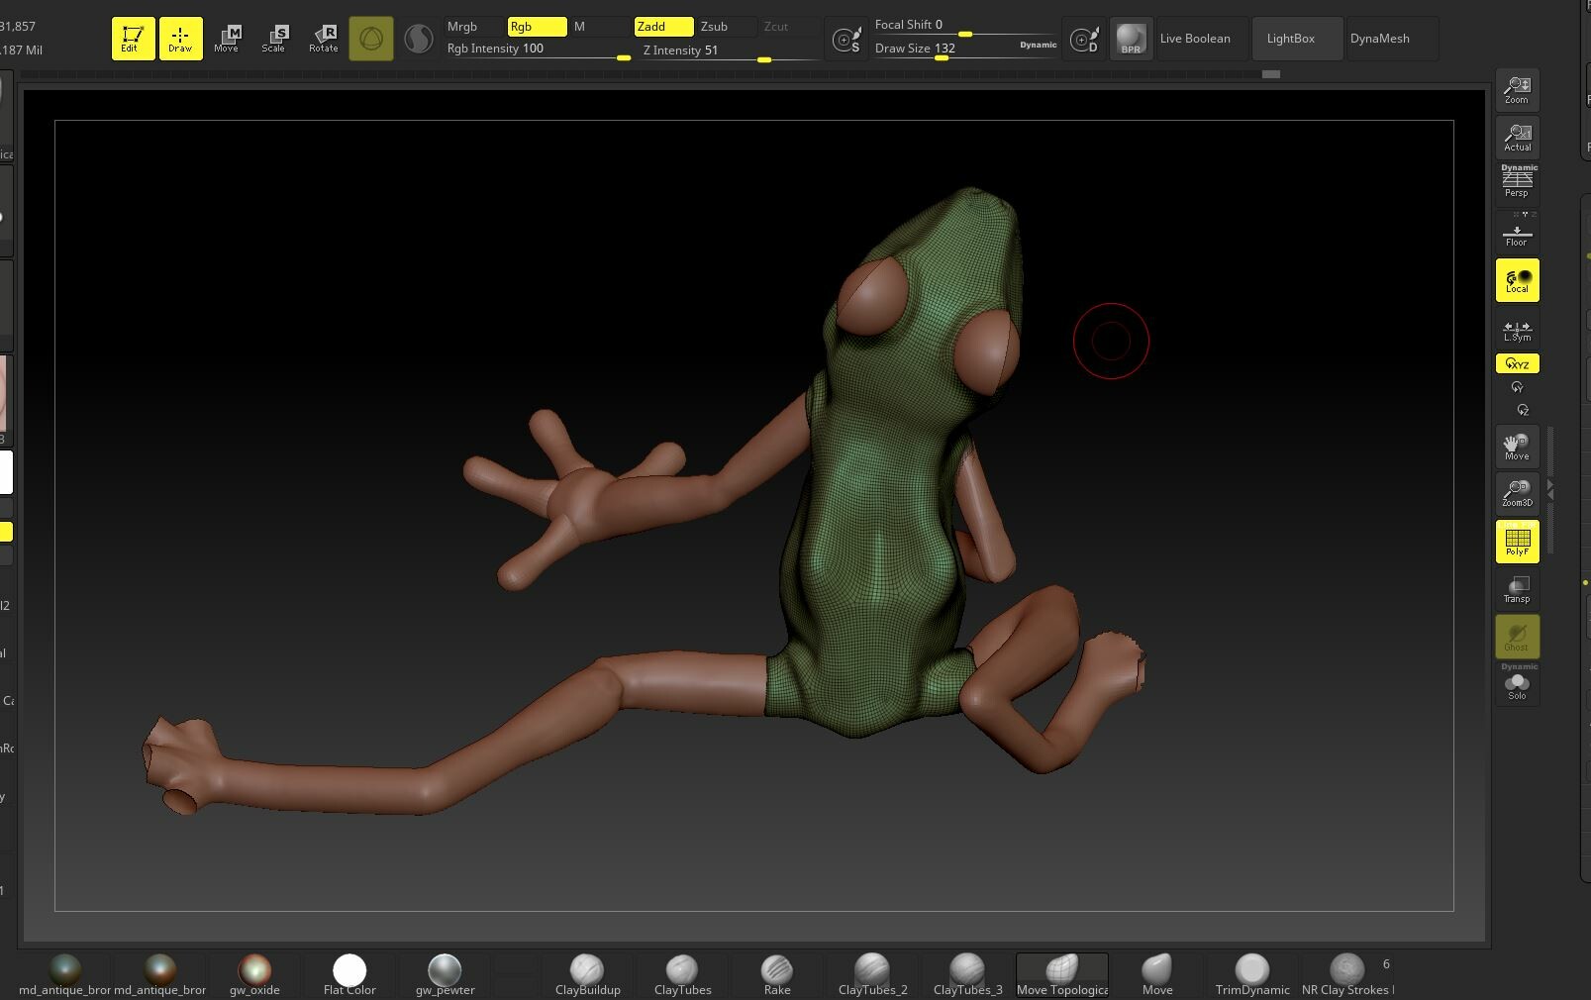This screenshot has width=1591, height=1000.
Task: Click the Transp transparency icon
Action: 1517,589
